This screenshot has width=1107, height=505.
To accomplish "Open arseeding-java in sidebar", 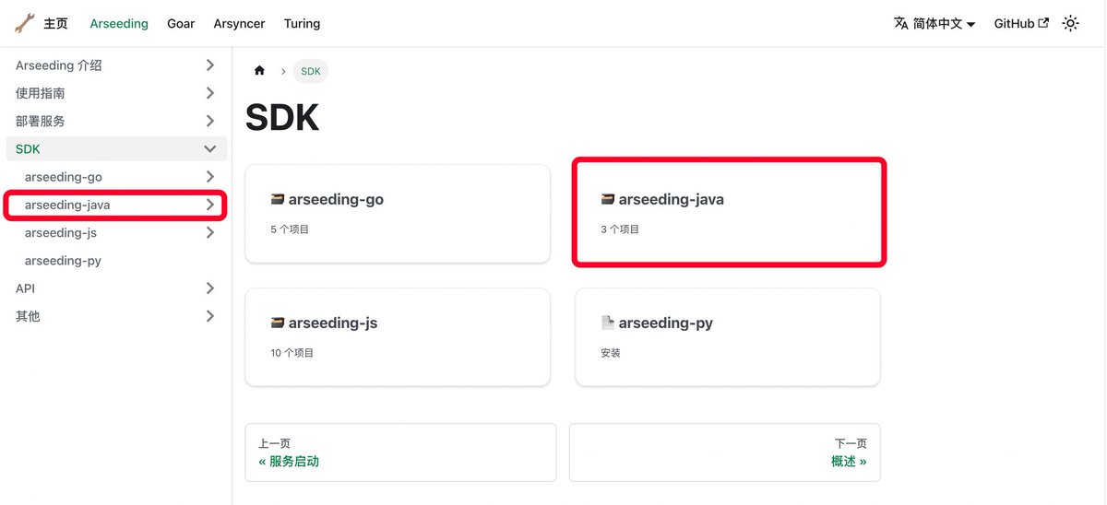I will click(67, 205).
